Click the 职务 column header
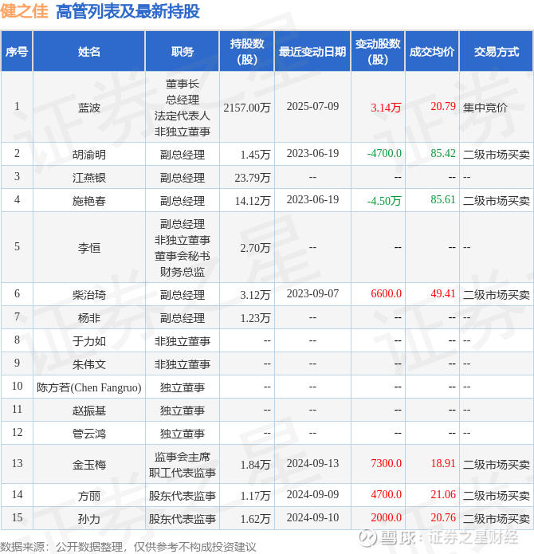Viewport: 534px width, 554px height. [x=183, y=52]
